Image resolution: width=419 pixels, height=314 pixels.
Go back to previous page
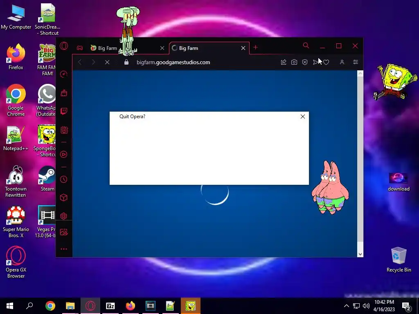(x=80, y=62)
